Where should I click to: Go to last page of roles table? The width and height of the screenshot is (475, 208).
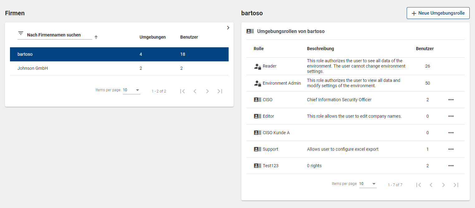coord(456,185)
